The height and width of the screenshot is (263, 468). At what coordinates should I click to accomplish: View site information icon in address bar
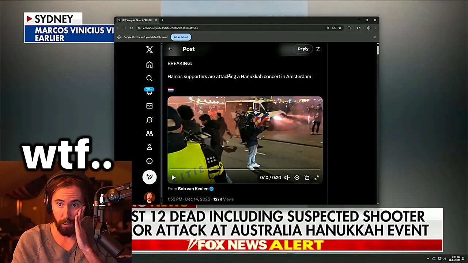139,28
